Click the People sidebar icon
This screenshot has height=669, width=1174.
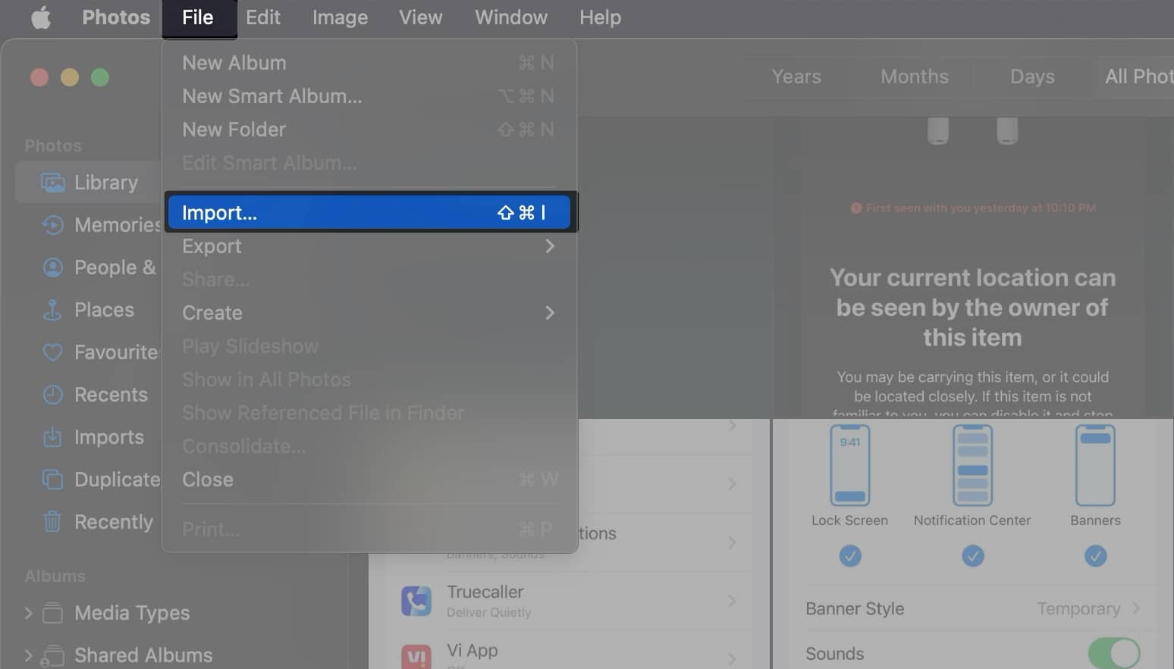pos(52,267)
